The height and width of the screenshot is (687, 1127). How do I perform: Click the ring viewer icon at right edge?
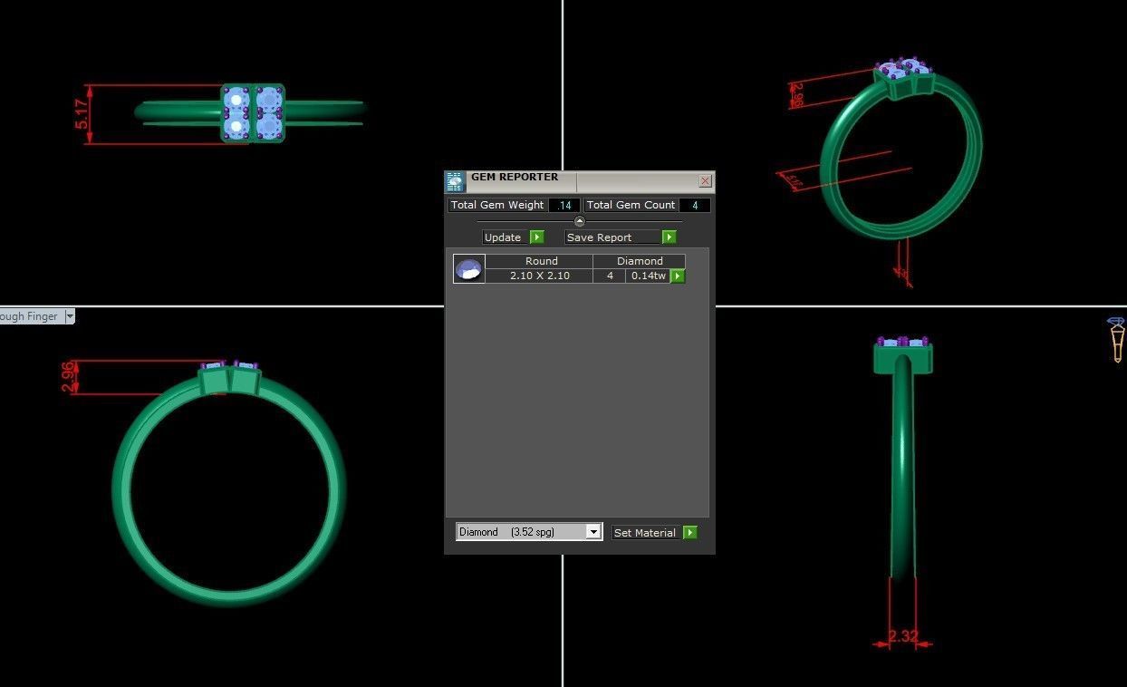point(1117,339)
